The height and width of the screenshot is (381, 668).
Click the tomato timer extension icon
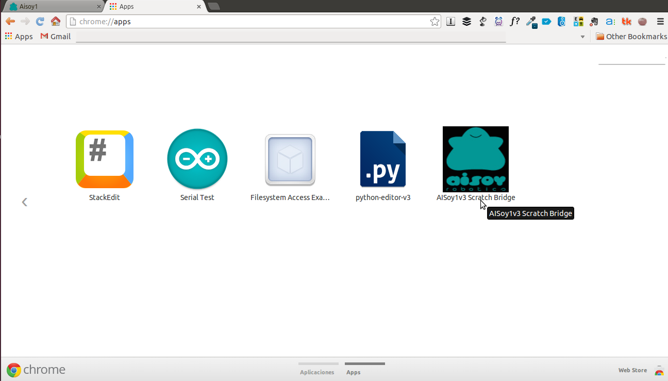click(642, 22)
